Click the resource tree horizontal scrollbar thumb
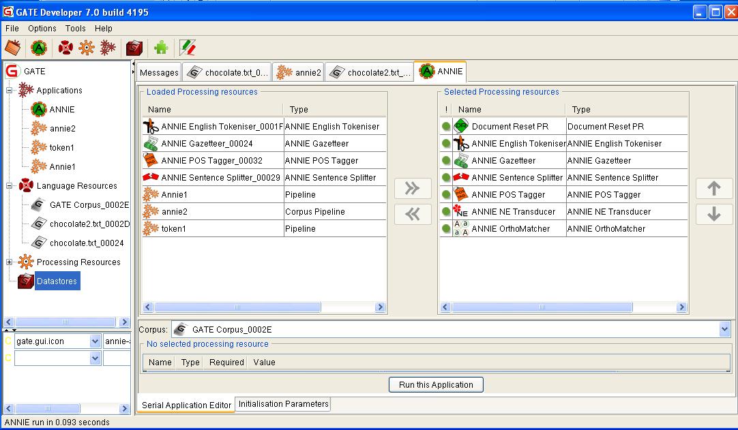 pyautogui.click(x=65, y=322)
